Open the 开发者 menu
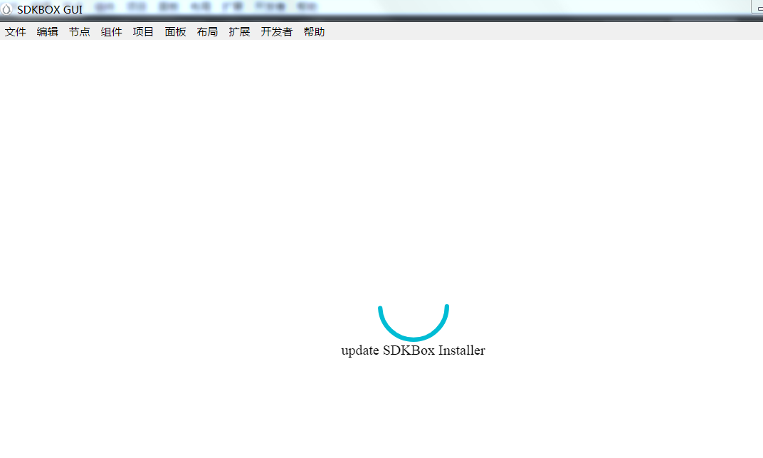Screen dimensions: 763x458 pyautogui.click(x=276, y=31)
